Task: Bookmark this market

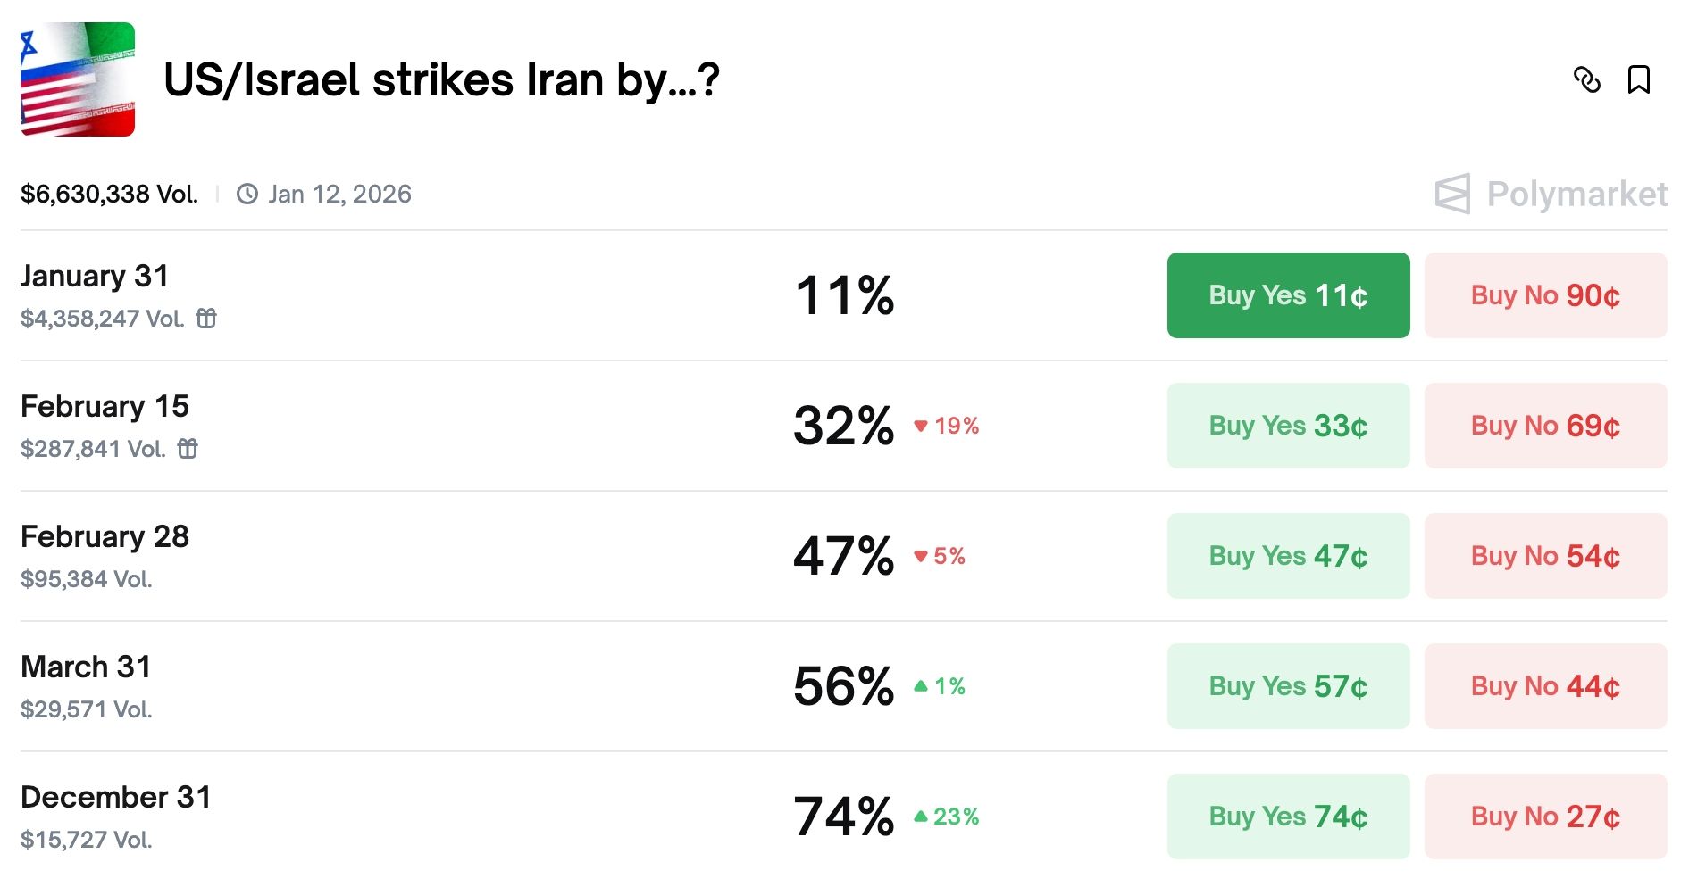Action: (x=1640, y=80)
